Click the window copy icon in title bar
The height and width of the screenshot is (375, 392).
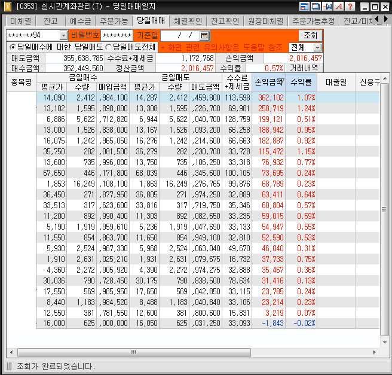click(x=316, y=7)
